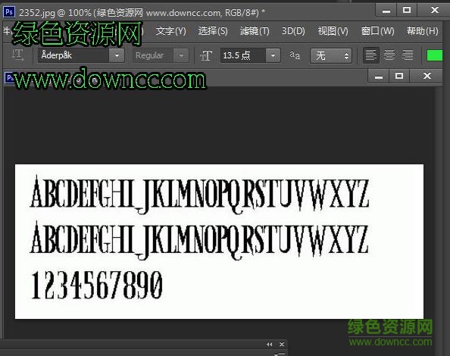Toggle text orientation icon

click(17, 55)
